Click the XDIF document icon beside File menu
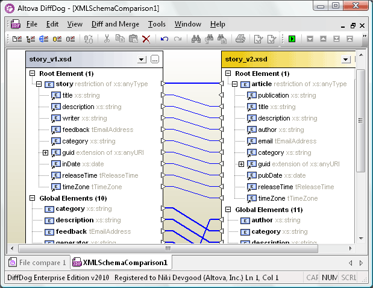373x288 pixels. coord(16,24)
